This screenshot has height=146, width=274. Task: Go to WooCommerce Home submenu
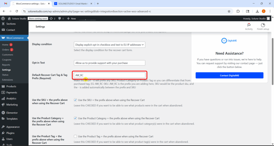click(5, 45)
